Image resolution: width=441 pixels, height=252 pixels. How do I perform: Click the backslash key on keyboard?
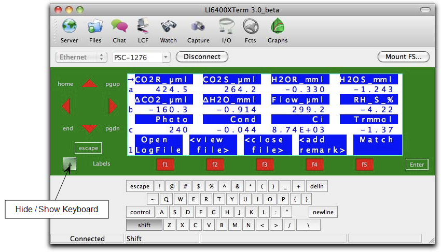pos(308,225)
